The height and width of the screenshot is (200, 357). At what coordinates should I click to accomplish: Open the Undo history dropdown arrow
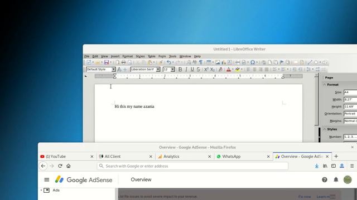tap(173, 62)
